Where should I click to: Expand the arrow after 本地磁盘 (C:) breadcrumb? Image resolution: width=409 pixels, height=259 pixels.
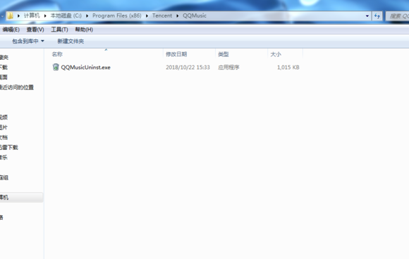87,16
